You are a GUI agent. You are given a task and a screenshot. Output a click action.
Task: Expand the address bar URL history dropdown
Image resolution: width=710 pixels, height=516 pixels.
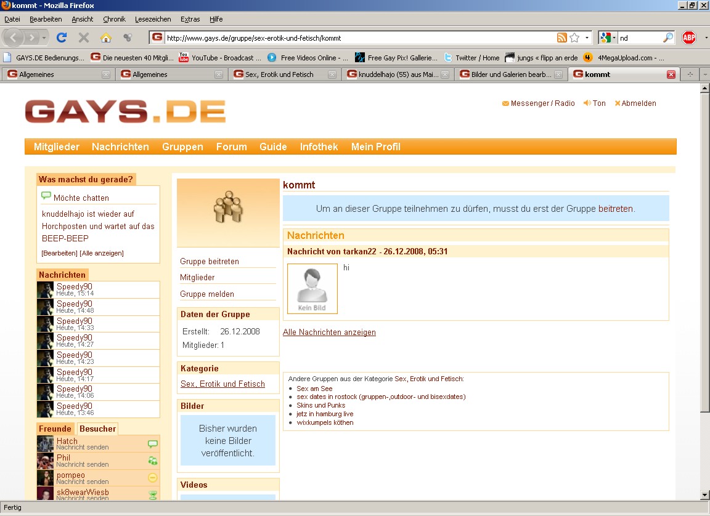pos(587,38)
